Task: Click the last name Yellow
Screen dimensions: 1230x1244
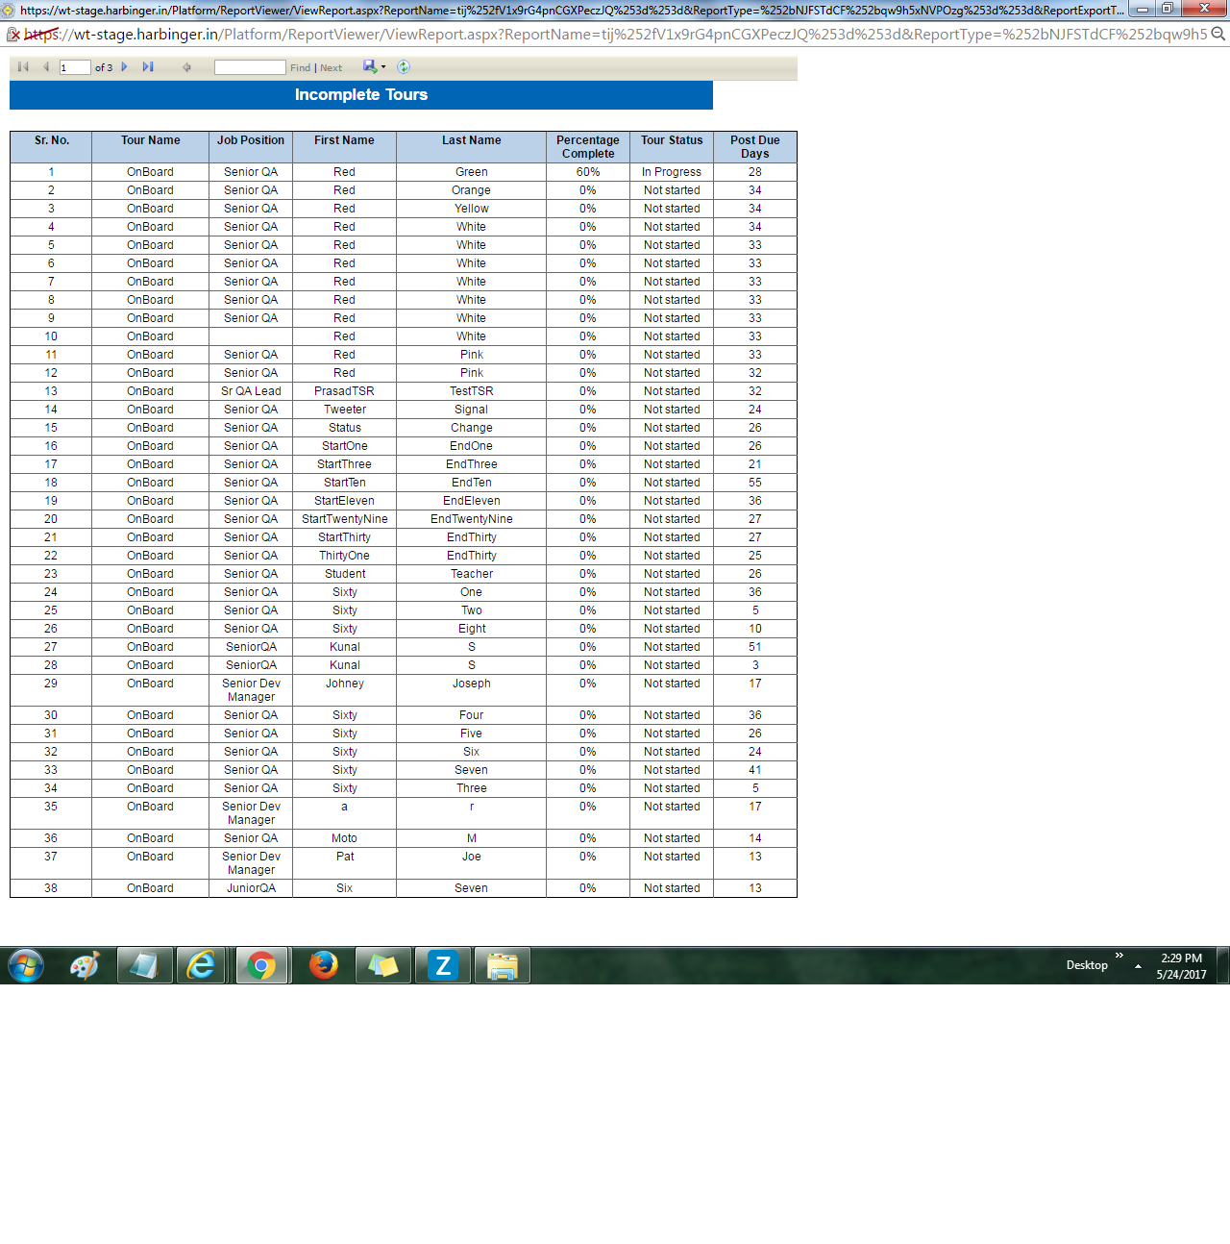Action: coord(472,209)
